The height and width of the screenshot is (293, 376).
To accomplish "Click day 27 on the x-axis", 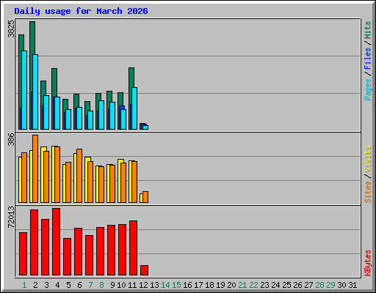I will point(308,285).
